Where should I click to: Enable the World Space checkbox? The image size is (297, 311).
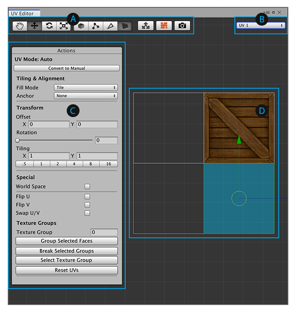coord(87,187)
